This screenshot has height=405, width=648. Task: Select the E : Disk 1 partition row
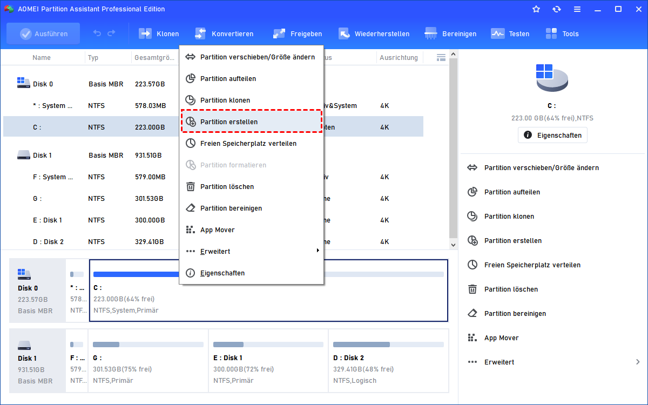click(213, 220)
